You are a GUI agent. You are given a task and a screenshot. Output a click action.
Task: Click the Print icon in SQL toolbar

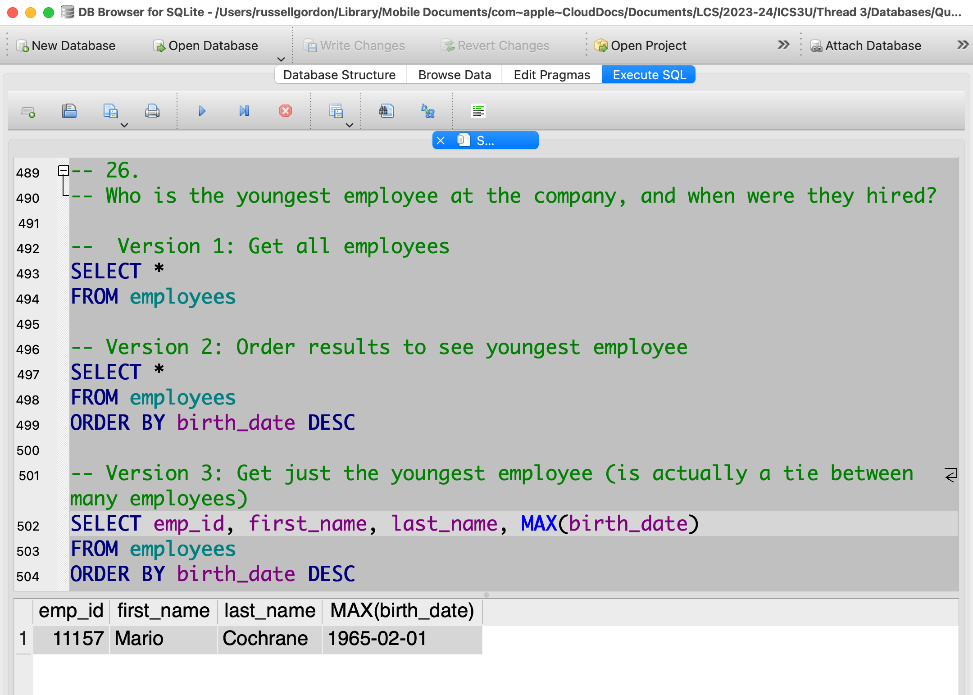[x=152, y=111]
